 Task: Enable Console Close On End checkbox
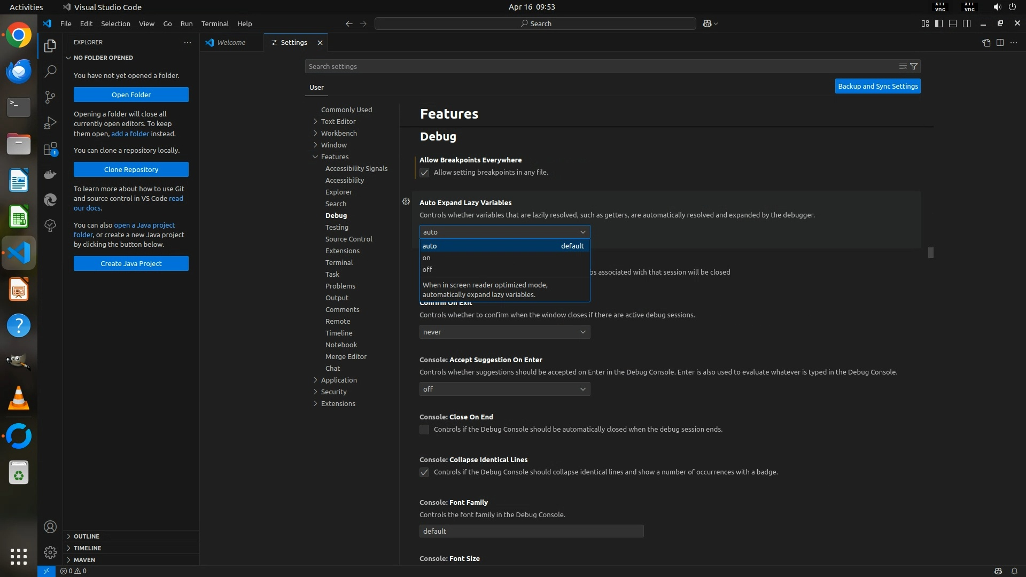click(x=424, y=430)
